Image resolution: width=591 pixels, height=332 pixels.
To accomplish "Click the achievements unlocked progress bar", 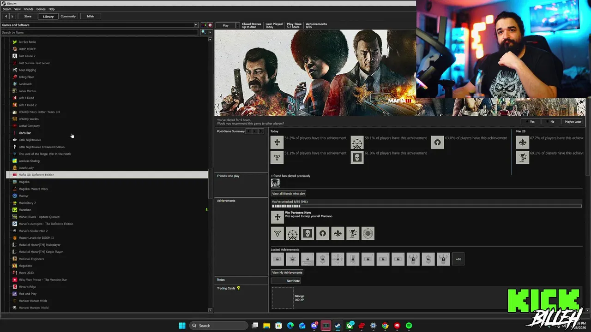I will coord(426,206).
